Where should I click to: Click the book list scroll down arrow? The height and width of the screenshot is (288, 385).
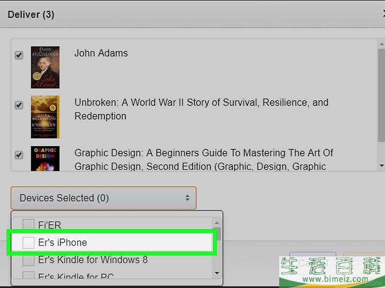pyautogui.click(x=382, y=166)
